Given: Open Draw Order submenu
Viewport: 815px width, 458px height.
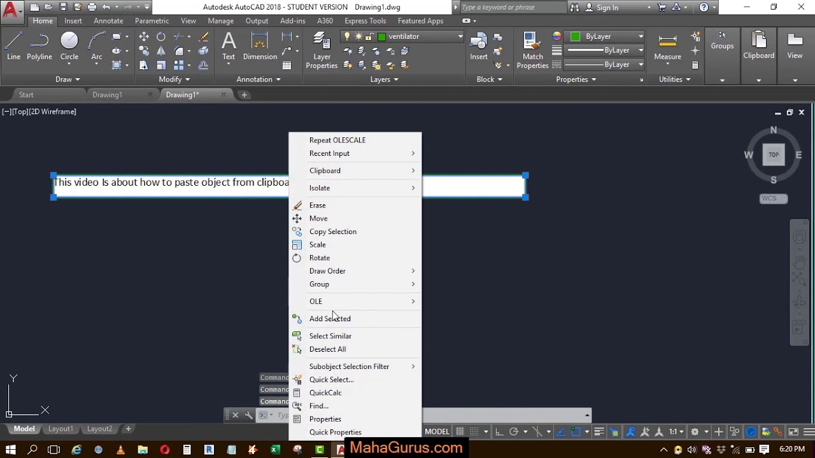Looking at the screenshot, I should [355, 271].
